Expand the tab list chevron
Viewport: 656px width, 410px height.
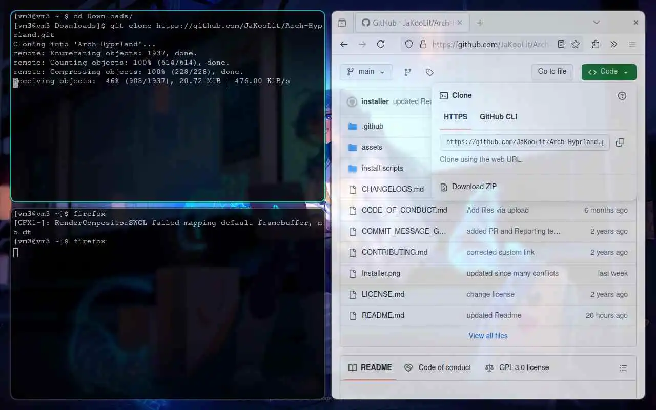596,23
